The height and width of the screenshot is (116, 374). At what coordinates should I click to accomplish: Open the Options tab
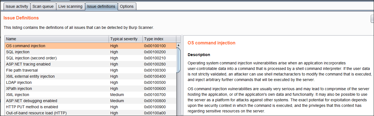[x=127, y=6]
